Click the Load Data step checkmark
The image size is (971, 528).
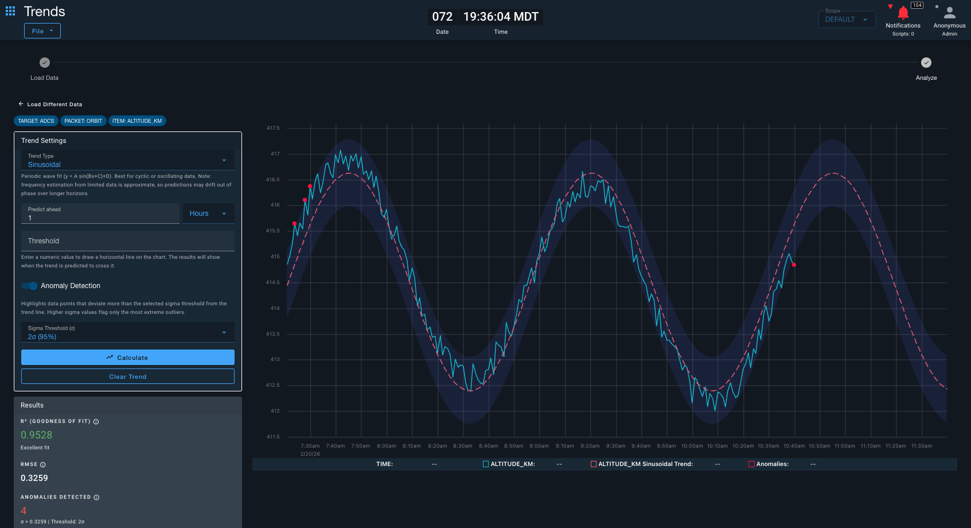[x=45, y=63]
